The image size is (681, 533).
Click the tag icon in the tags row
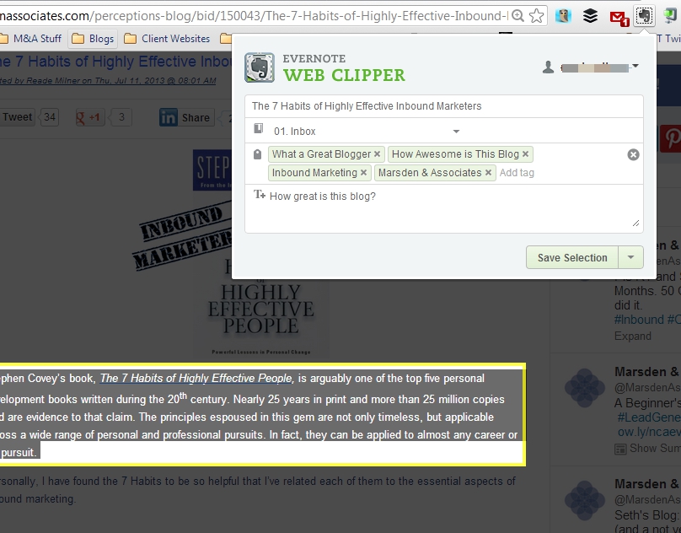pyautogui.click(x=258, y=154)
